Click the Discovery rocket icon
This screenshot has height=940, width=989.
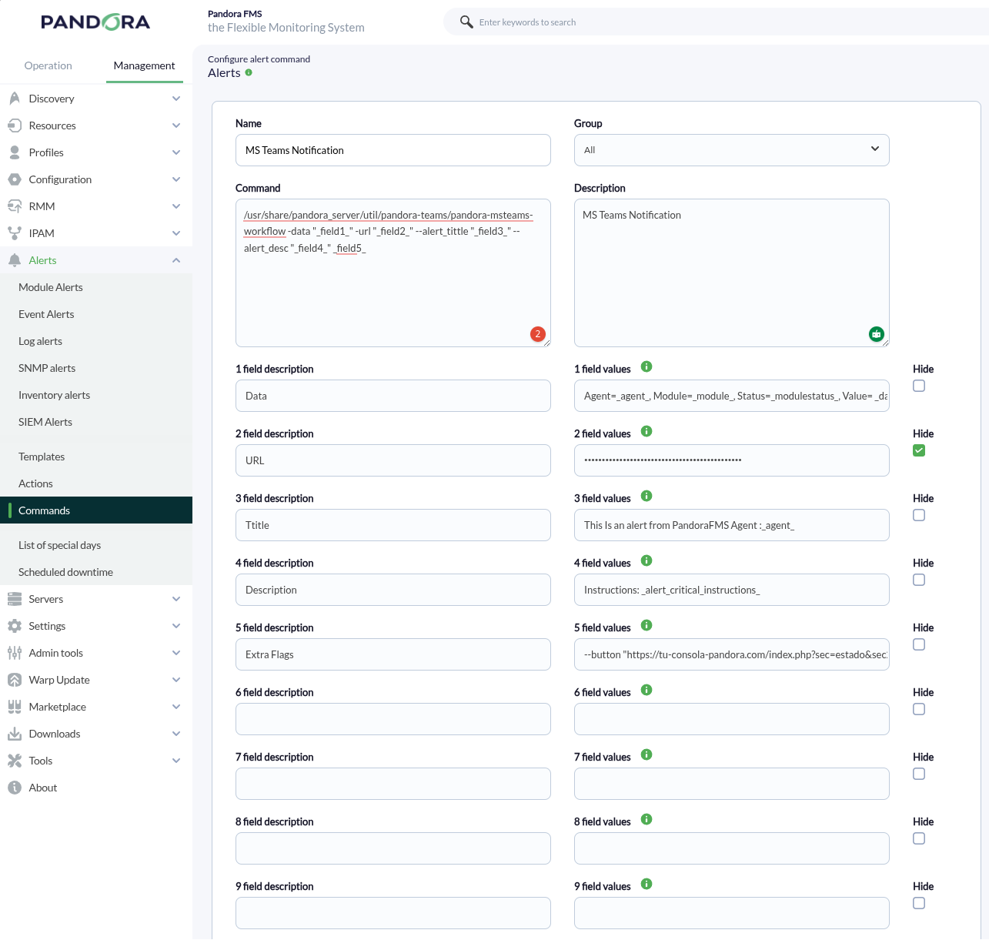15,98
